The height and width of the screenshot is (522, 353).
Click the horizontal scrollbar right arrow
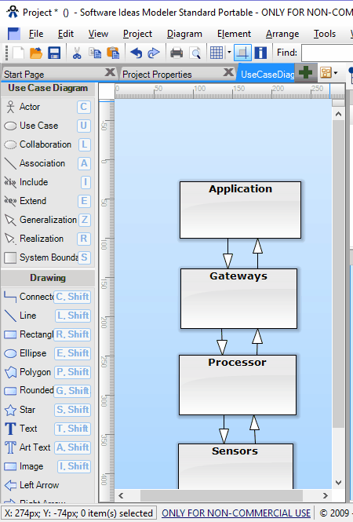(x=325, y=495)
